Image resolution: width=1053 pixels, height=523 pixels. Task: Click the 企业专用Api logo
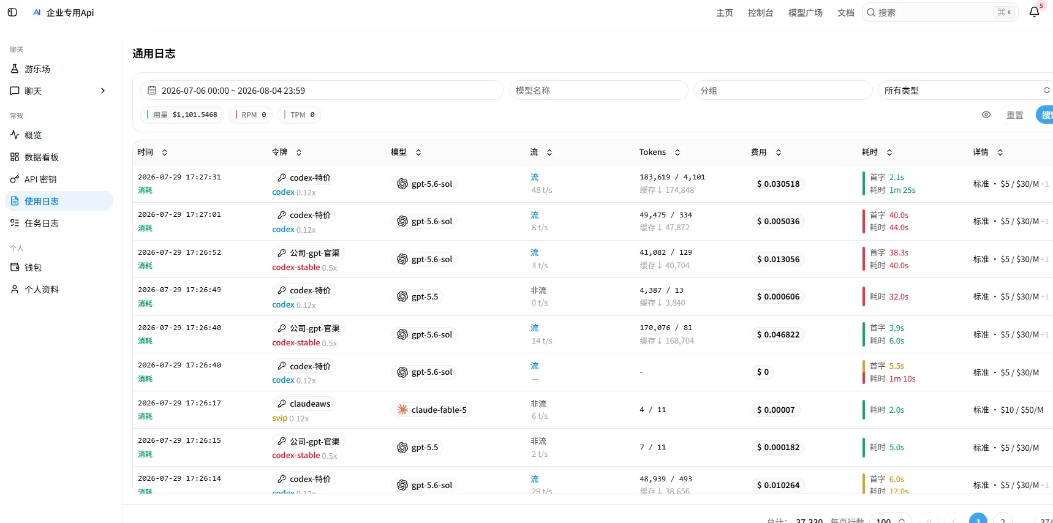click(x=64, y=12)
